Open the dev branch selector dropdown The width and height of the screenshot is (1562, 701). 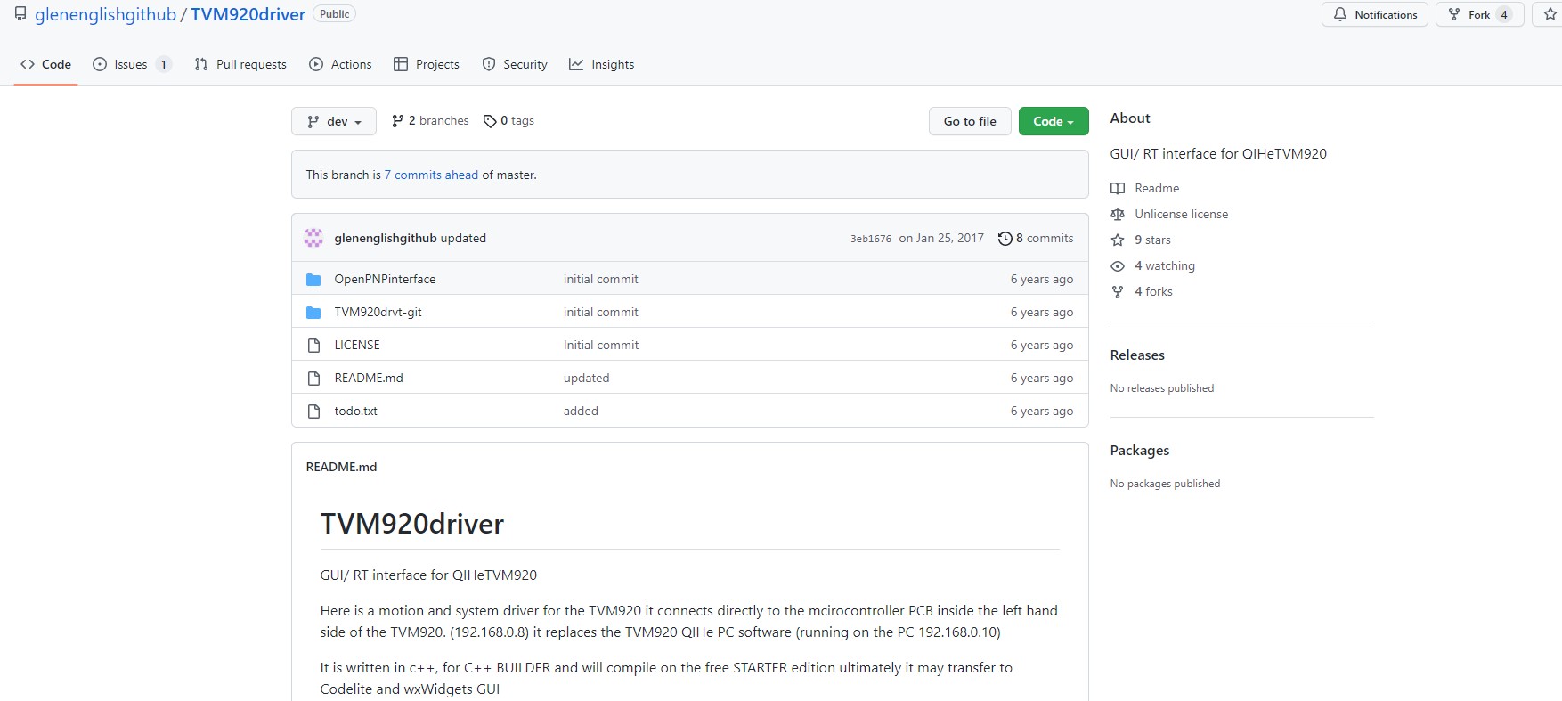[x=334, y=121]
